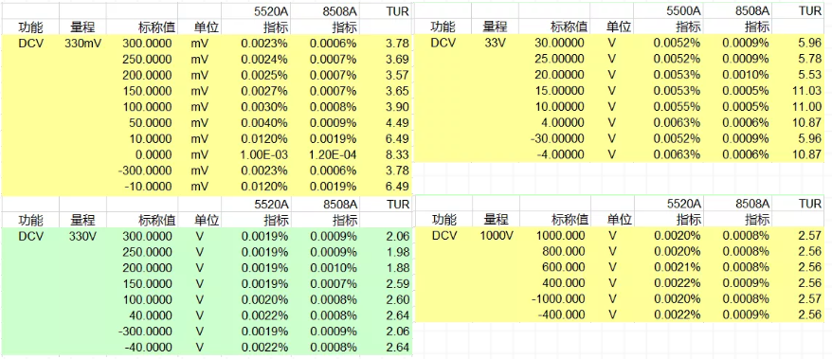Click the 33V range cell
832x359 pixels.
496,43
